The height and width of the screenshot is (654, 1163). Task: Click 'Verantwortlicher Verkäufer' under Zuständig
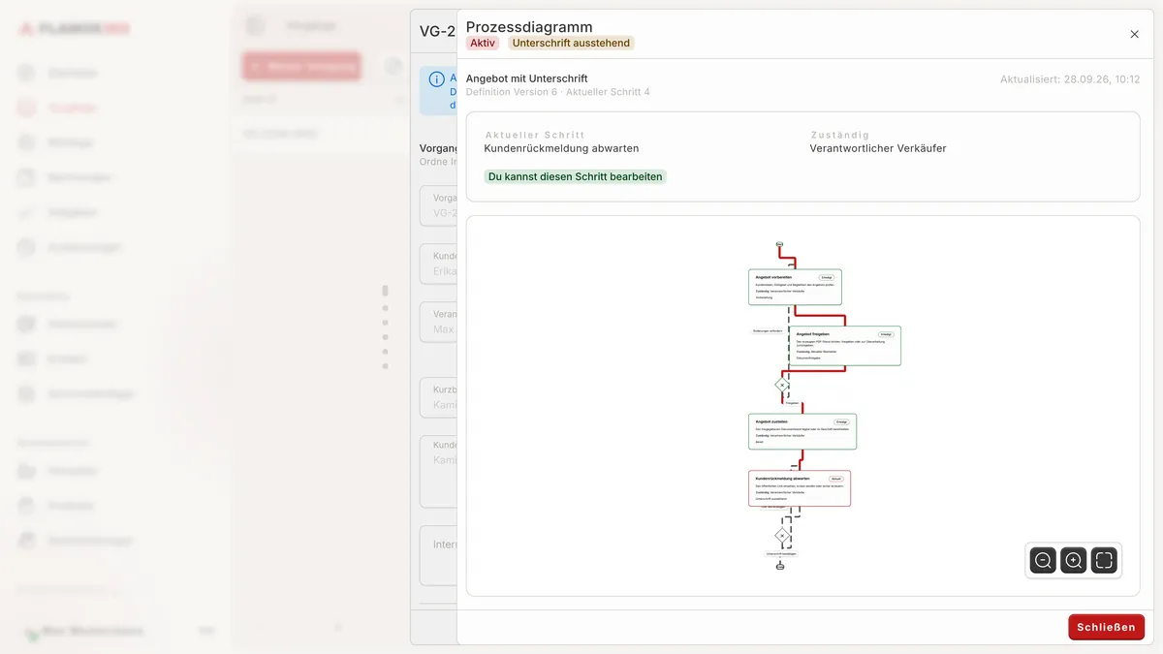[878, 148]
